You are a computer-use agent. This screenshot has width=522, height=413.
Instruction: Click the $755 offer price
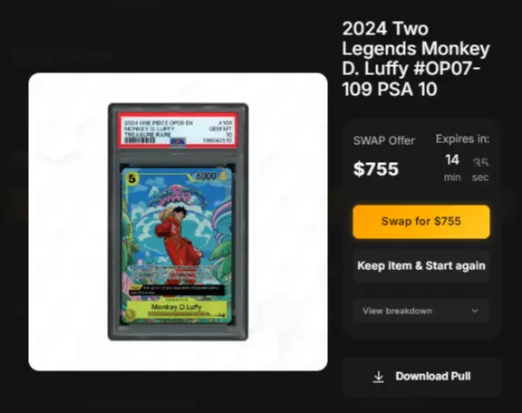point(376,168)
